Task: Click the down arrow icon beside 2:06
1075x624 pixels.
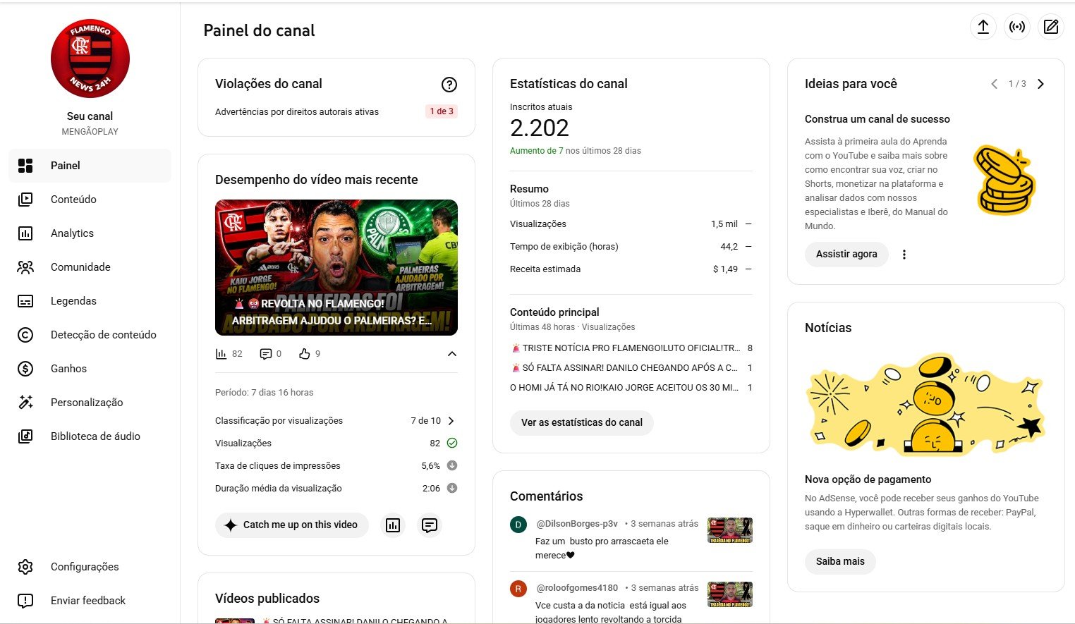Action: point(452,489)
